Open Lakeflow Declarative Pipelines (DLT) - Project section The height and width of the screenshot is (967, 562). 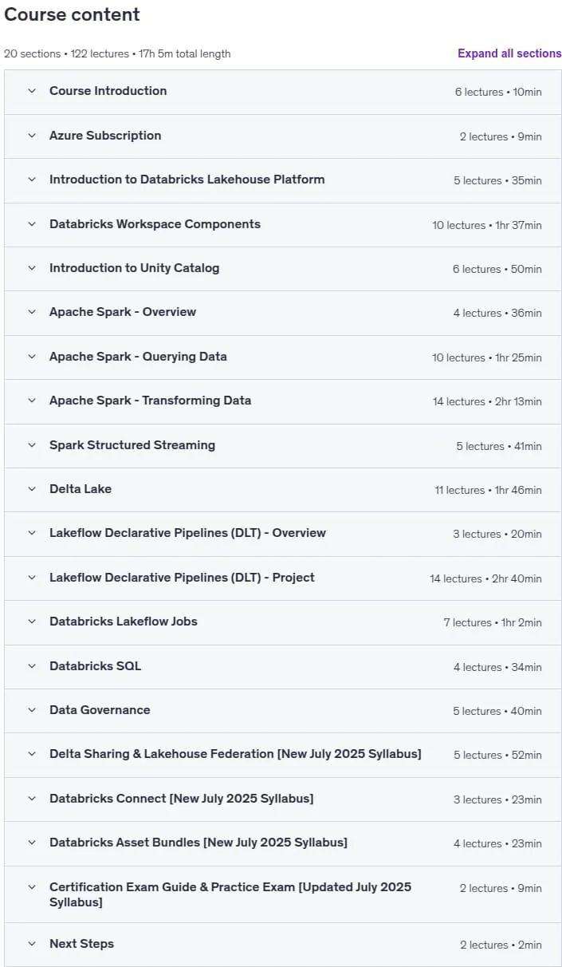pos(283,578)
